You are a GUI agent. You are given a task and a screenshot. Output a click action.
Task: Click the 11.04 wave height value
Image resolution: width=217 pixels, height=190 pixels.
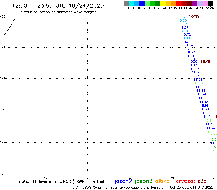click(198, 80)
